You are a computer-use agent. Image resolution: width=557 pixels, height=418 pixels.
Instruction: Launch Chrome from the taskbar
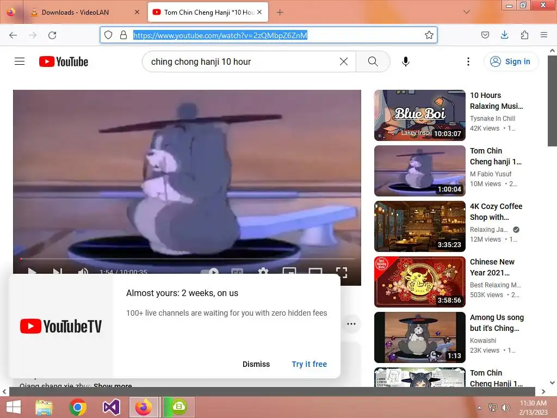[x=78, y=407]
